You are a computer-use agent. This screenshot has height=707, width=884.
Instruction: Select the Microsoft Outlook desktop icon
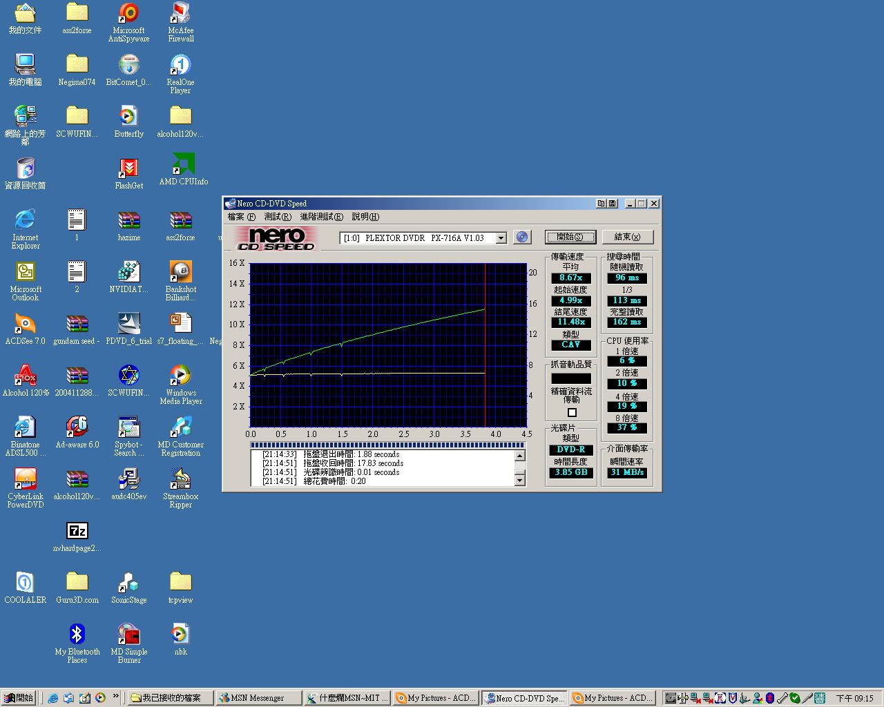[x=26, y=281]
